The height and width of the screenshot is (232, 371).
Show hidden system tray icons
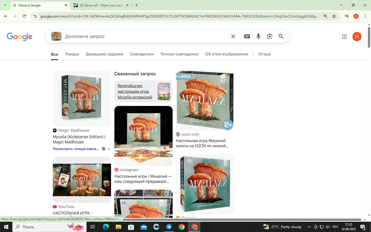point(309,227)
